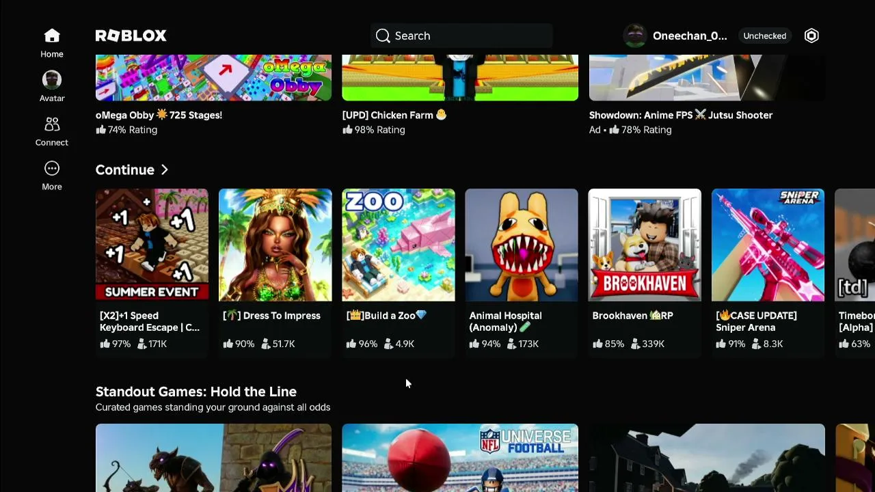Open the More options icon
Screen dimensions: 875x492
[52, 168]
